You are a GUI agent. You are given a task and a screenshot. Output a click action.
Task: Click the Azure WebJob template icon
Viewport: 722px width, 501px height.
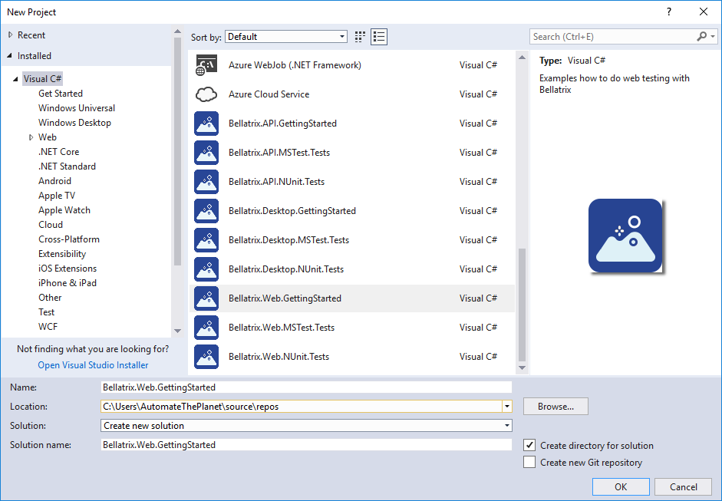point(206,65)
